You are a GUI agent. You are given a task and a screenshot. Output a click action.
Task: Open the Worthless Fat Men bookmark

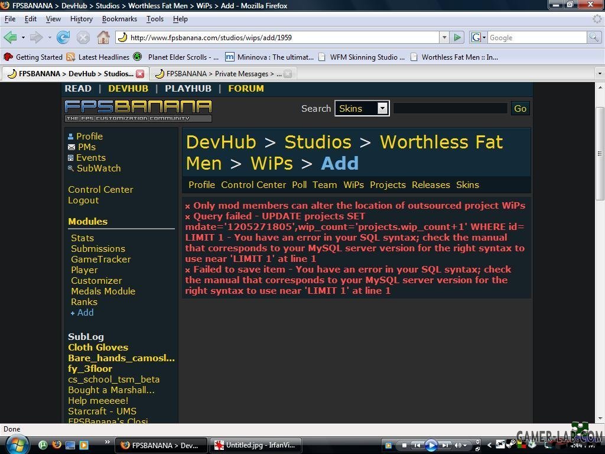454,57
